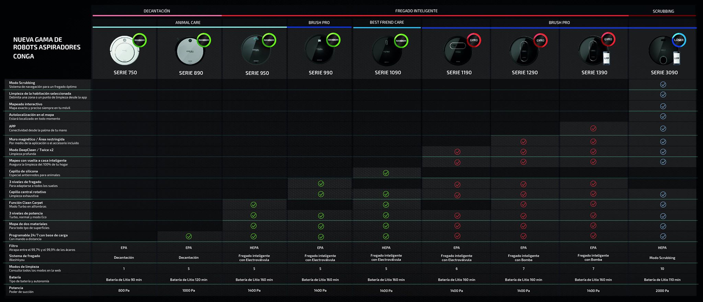This screenshot has width=703, height=302.
Task: Click the HEPA filter value for Serie 950
Action: pos(254,248)
